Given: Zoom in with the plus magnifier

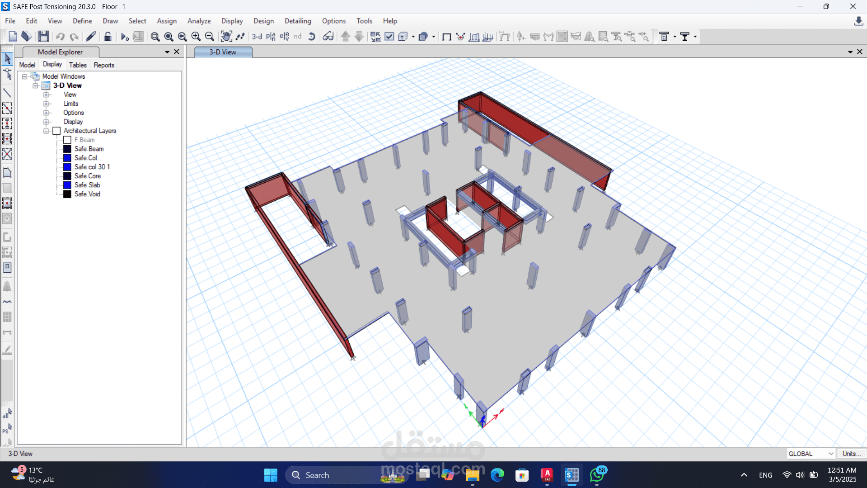Looking at the screenshot, I should (x=196, y=37).
